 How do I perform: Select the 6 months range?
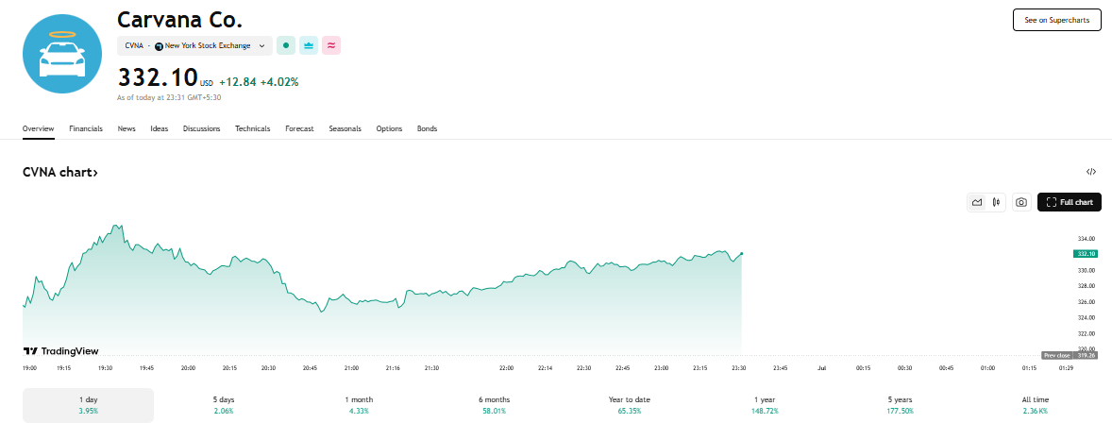494,405
